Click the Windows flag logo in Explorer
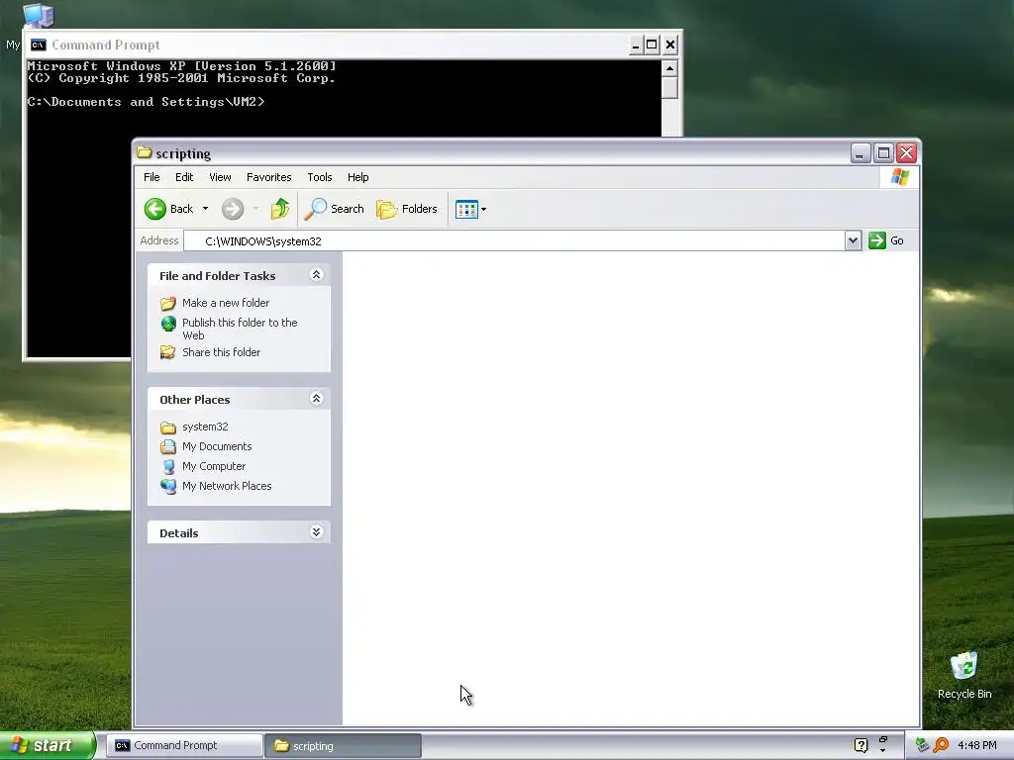 [899, 177]
